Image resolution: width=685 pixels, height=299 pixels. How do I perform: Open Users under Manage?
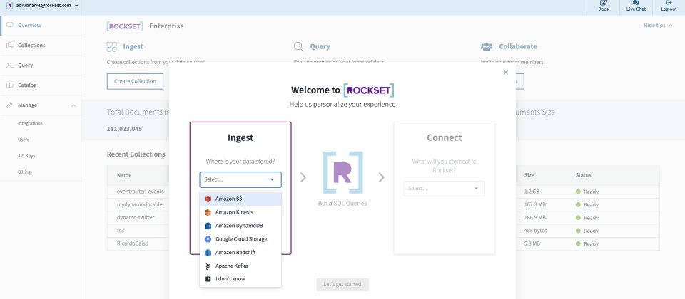24,140
